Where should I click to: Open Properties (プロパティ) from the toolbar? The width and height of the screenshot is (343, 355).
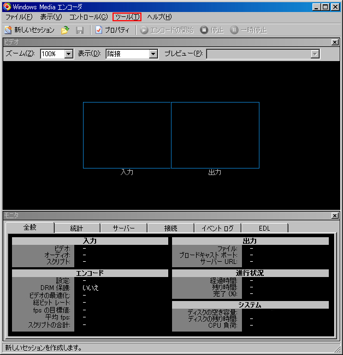pos(113,30)
